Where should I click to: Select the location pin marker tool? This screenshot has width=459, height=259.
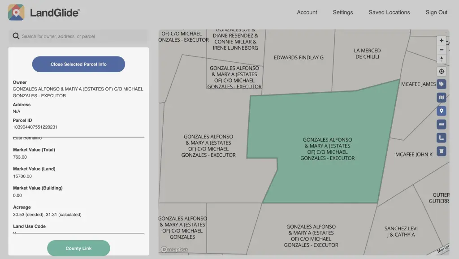coord(442,111)
